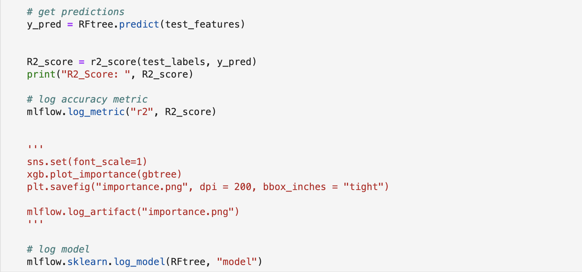Click the "r2" string in log_metric
The height and width of the screenshot is (272, 582).
[x=142, y=112]
